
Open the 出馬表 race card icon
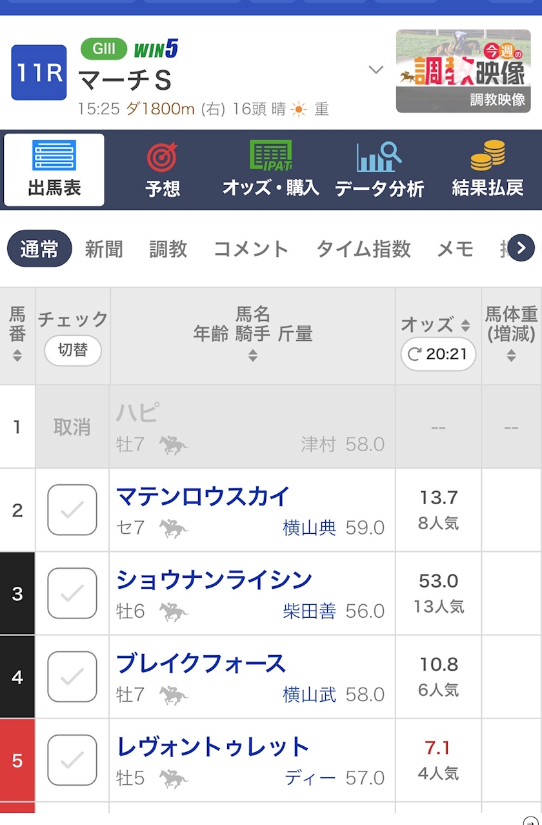(x=54, y=156)
